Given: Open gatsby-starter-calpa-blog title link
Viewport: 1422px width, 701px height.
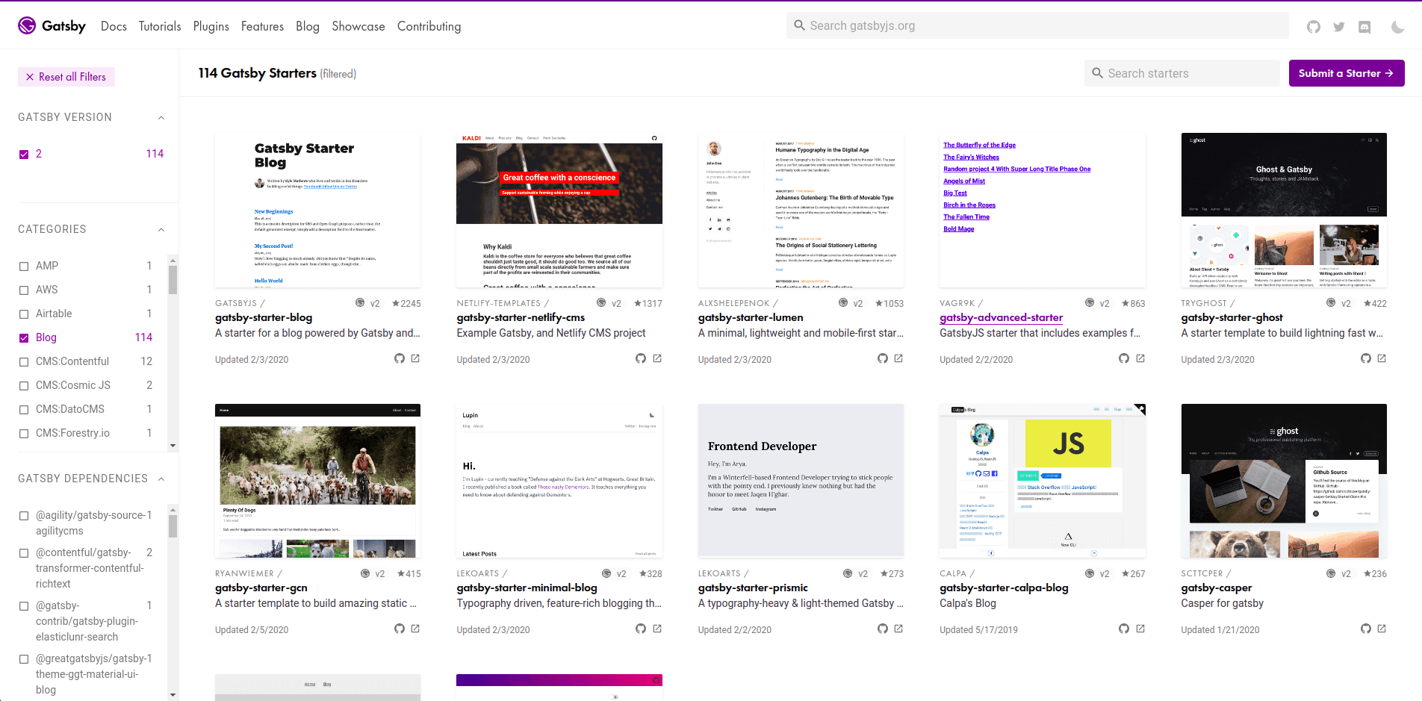Looking at the screenshot, I should 1004,588.
